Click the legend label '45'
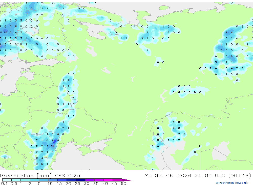The height and width of the screenshot is (185, 253). (x=114, y=183)
